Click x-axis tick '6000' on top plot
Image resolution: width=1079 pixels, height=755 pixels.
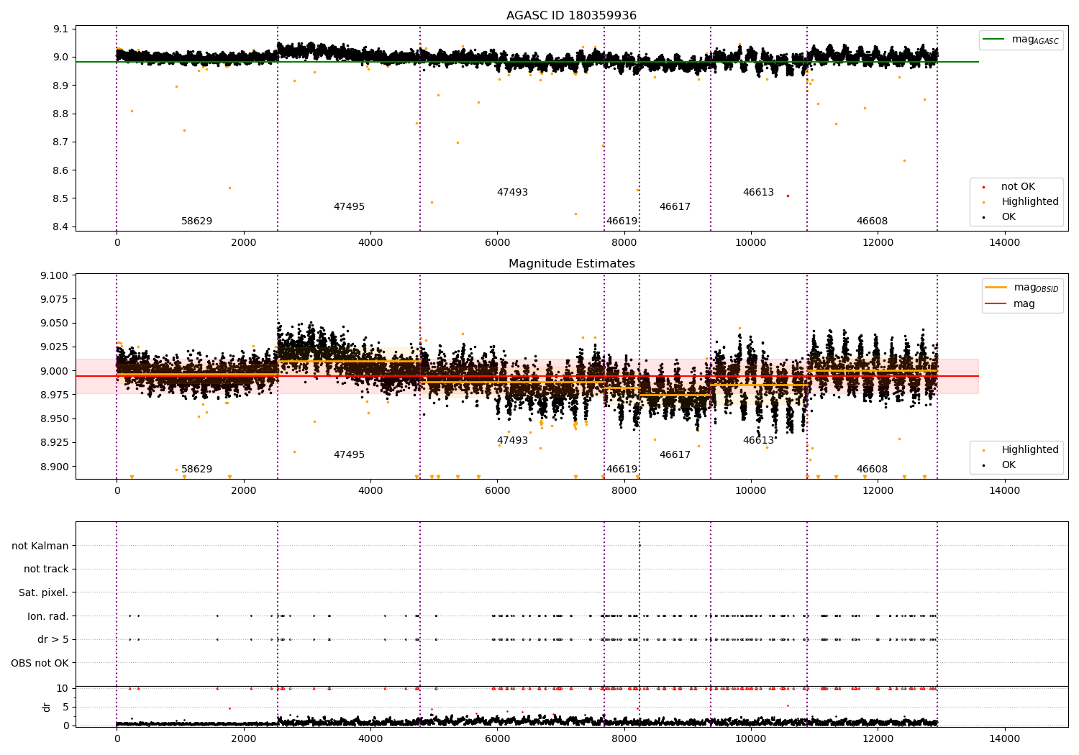497,243
